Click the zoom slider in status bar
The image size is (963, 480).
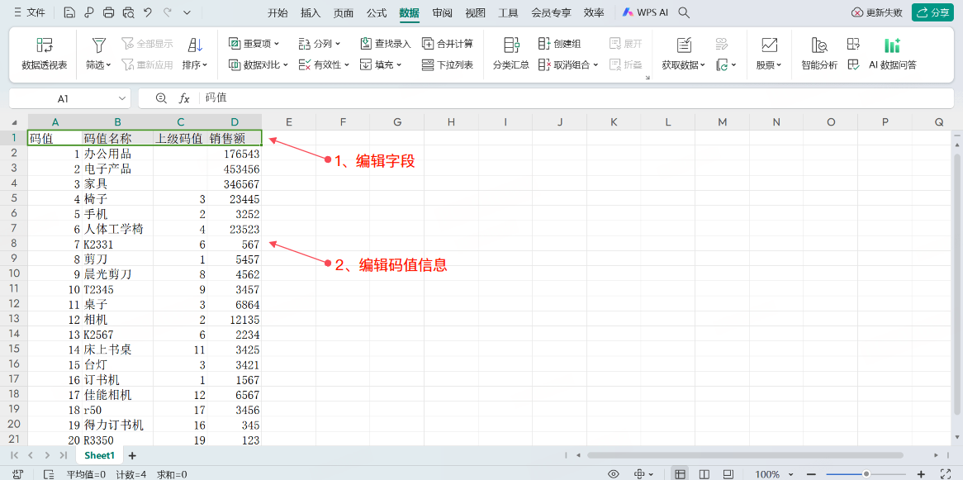866,474
